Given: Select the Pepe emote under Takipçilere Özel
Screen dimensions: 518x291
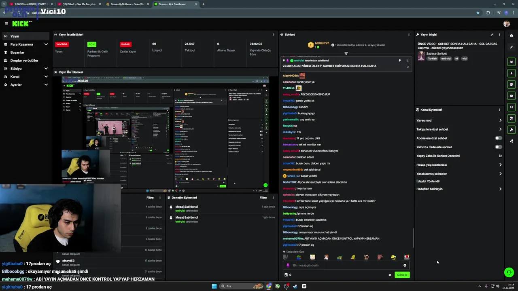Looking at the screenshot, I should [x=299, y=257].
